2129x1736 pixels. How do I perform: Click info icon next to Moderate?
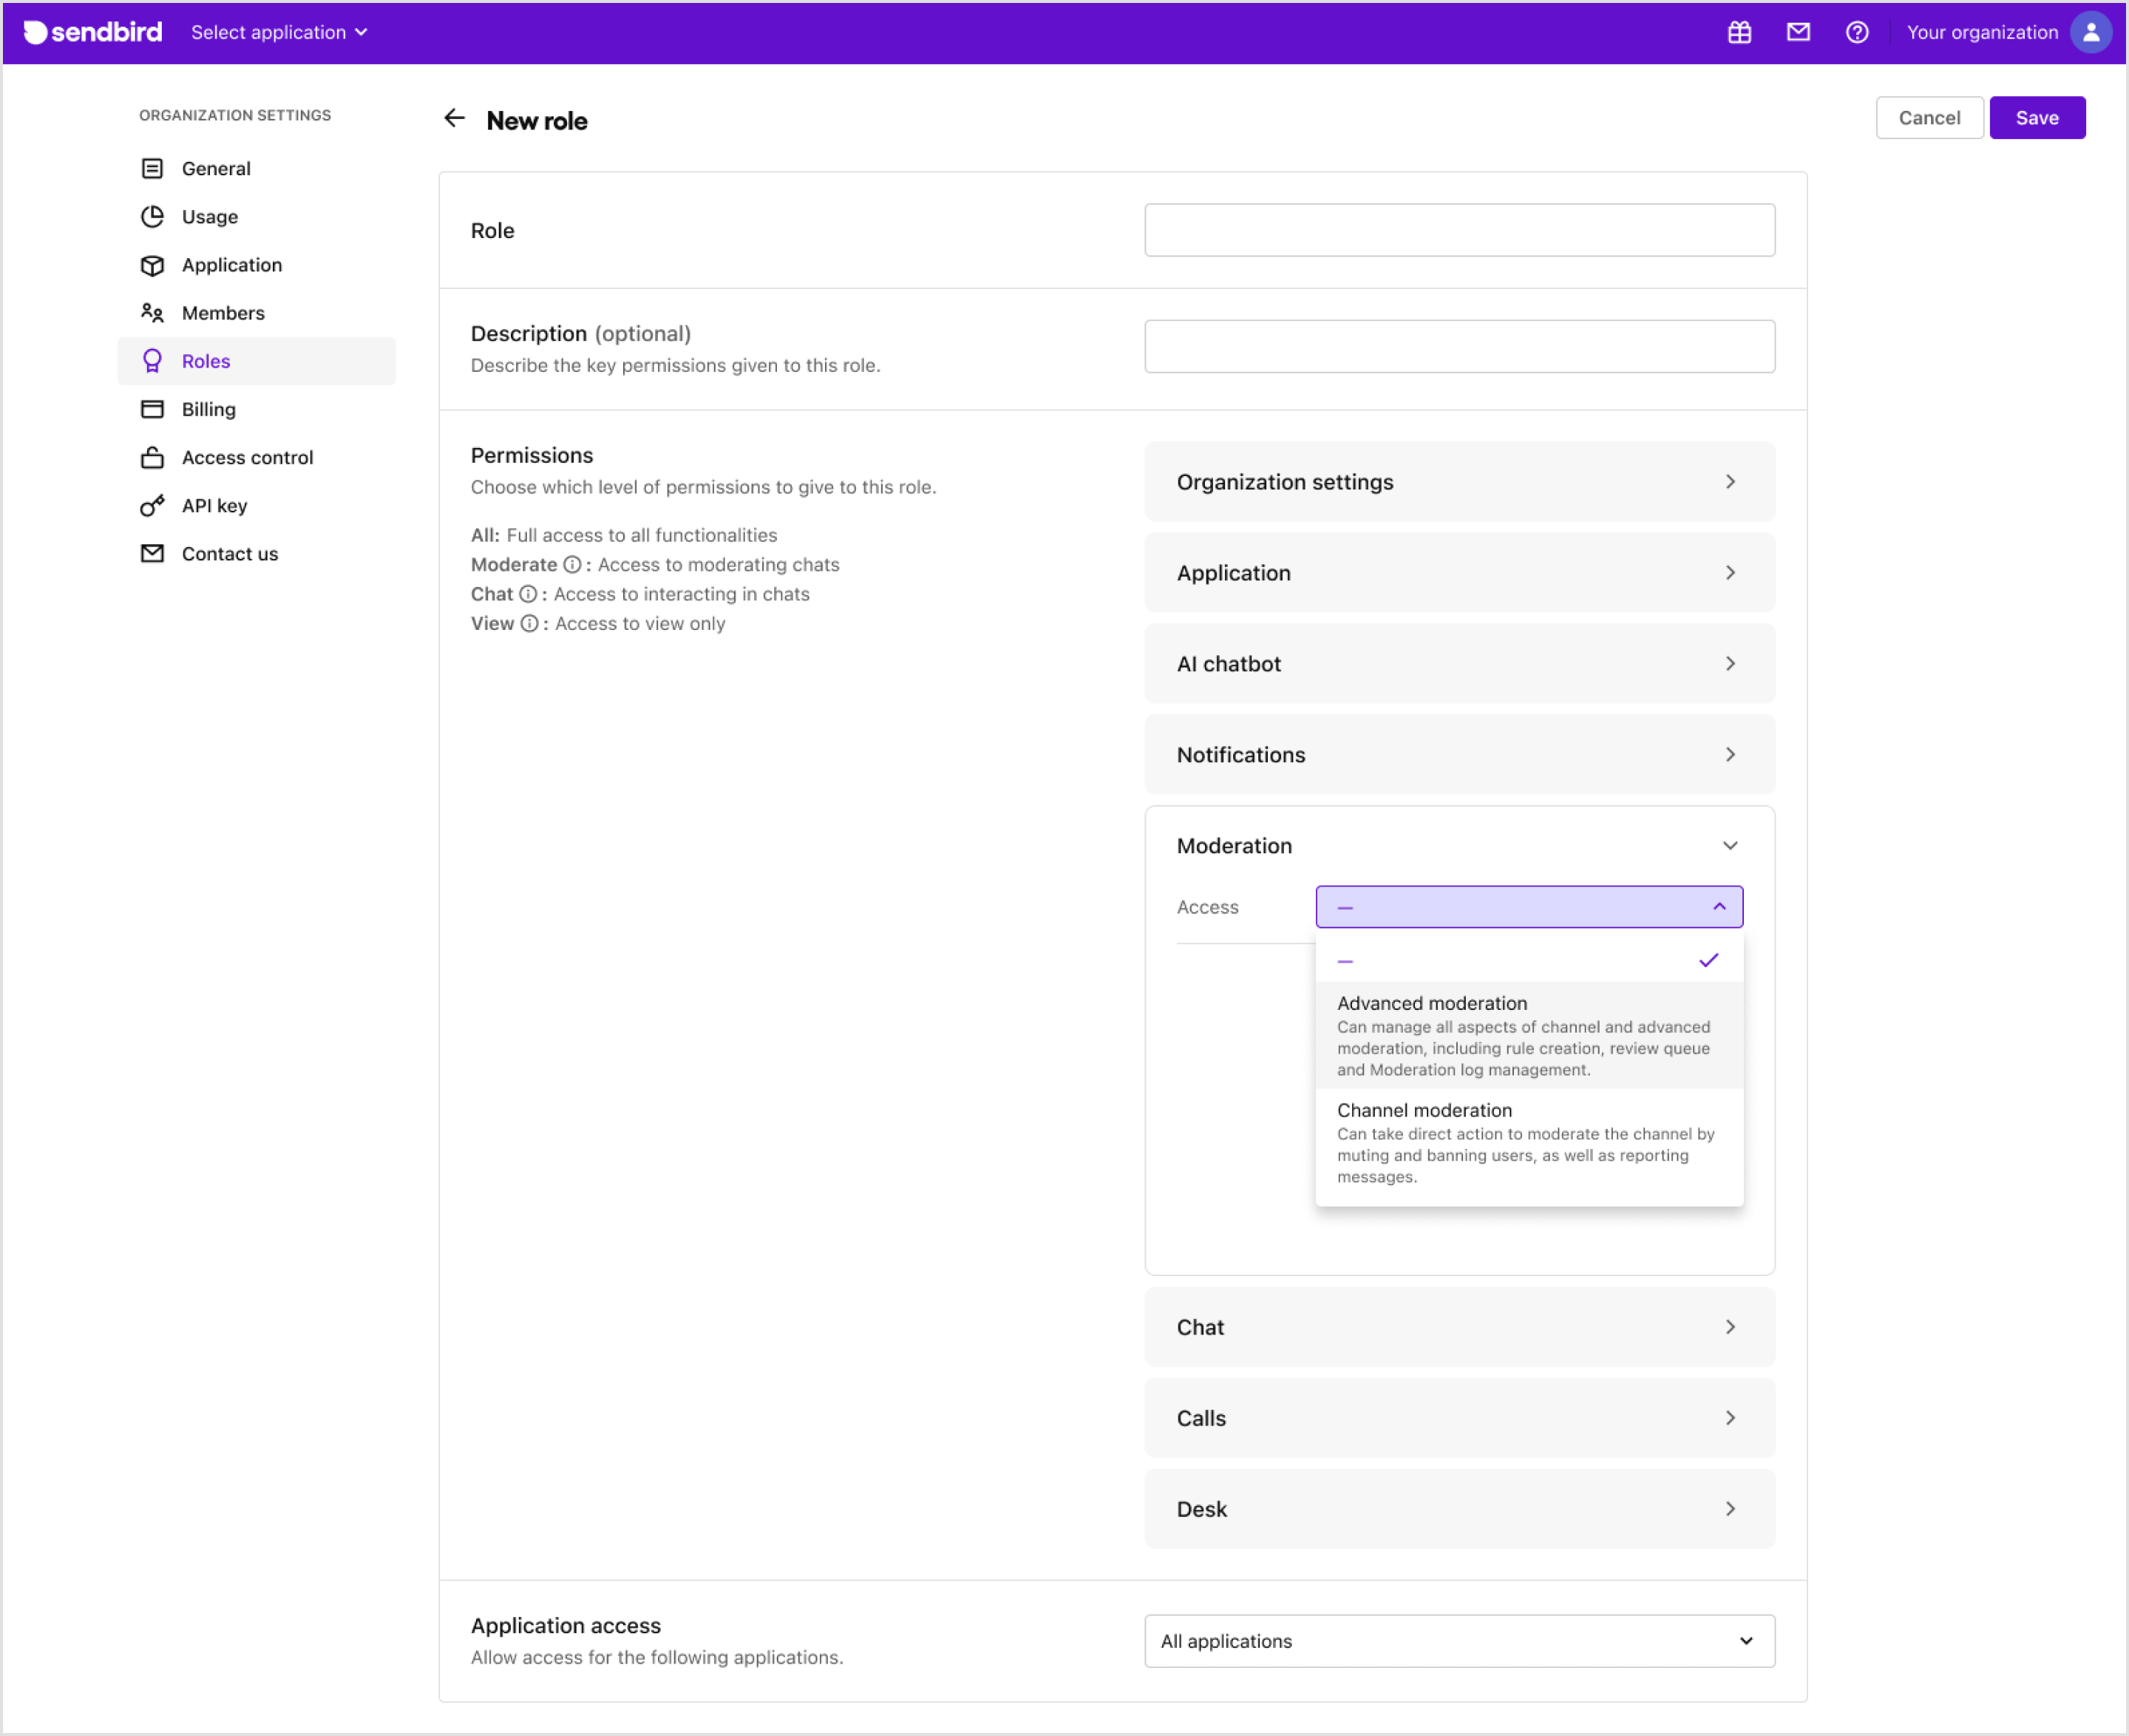(x=572, y=565)
